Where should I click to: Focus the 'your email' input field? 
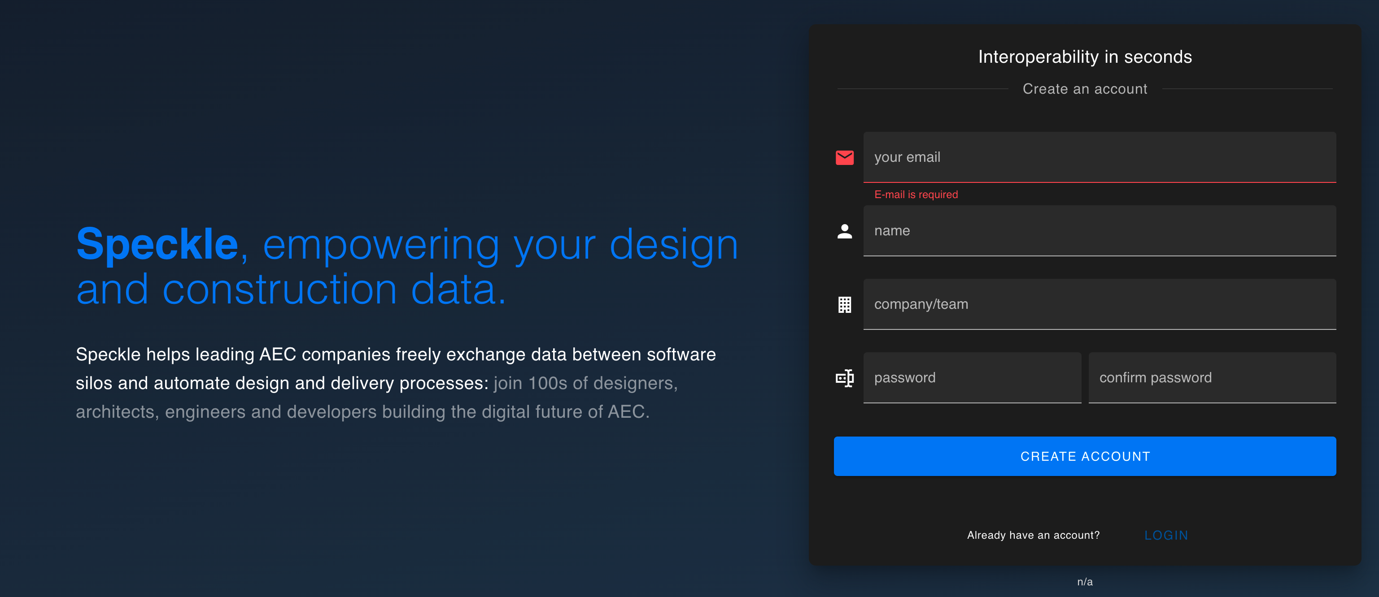[x=1099, y=157]
